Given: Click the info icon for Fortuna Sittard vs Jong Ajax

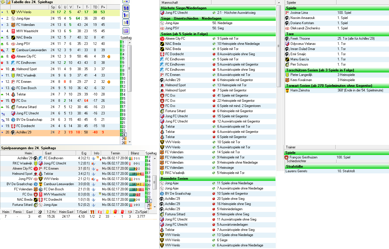Looking at the screenshot, I should point(93,205).
